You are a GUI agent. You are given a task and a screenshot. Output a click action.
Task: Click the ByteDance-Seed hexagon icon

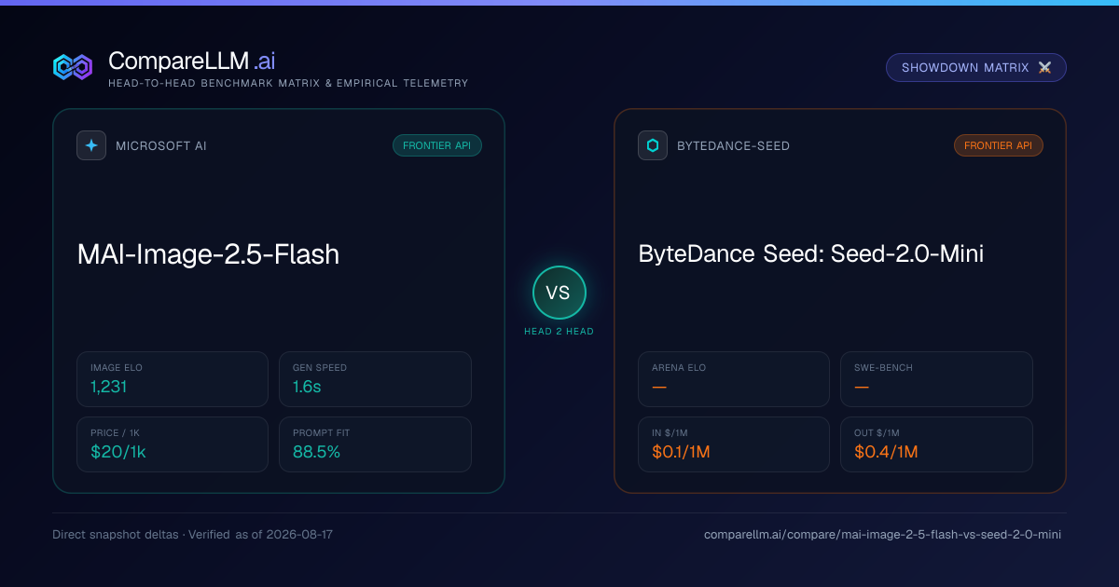click(653, 145)
